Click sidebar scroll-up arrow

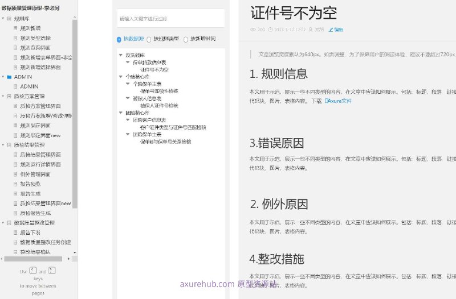click(75, 18)
